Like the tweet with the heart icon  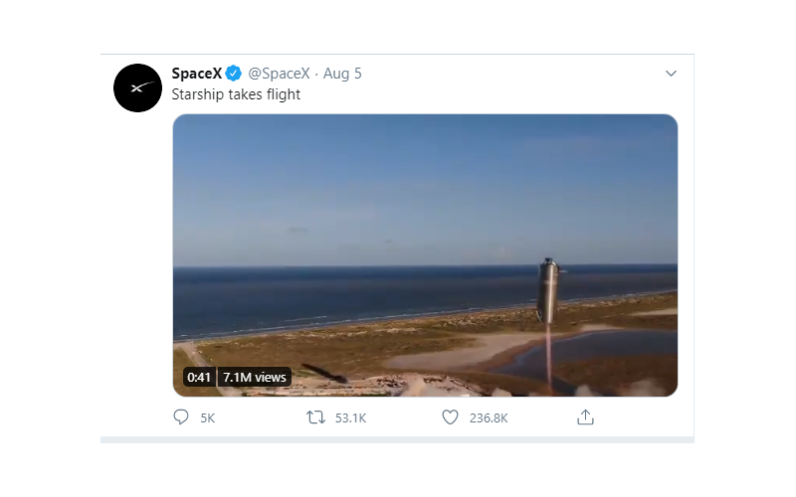450,417
